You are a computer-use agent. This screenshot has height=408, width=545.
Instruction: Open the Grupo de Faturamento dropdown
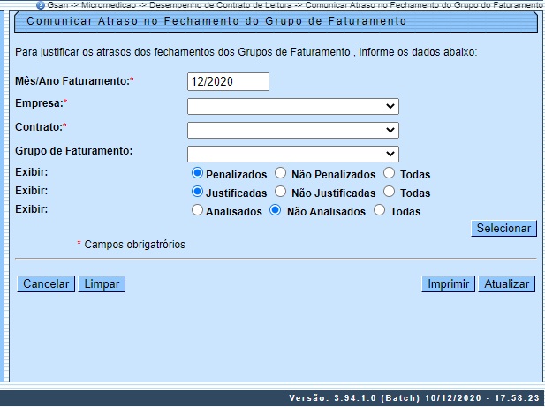[293, 154]
